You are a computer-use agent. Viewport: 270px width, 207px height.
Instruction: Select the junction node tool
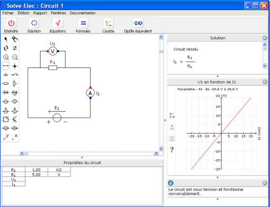point(15,66)
